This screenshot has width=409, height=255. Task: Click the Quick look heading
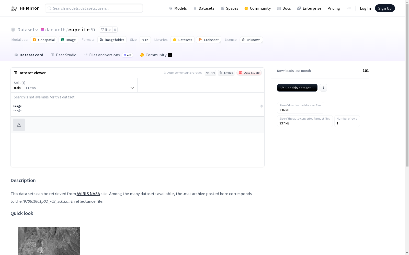pos(22,213)
